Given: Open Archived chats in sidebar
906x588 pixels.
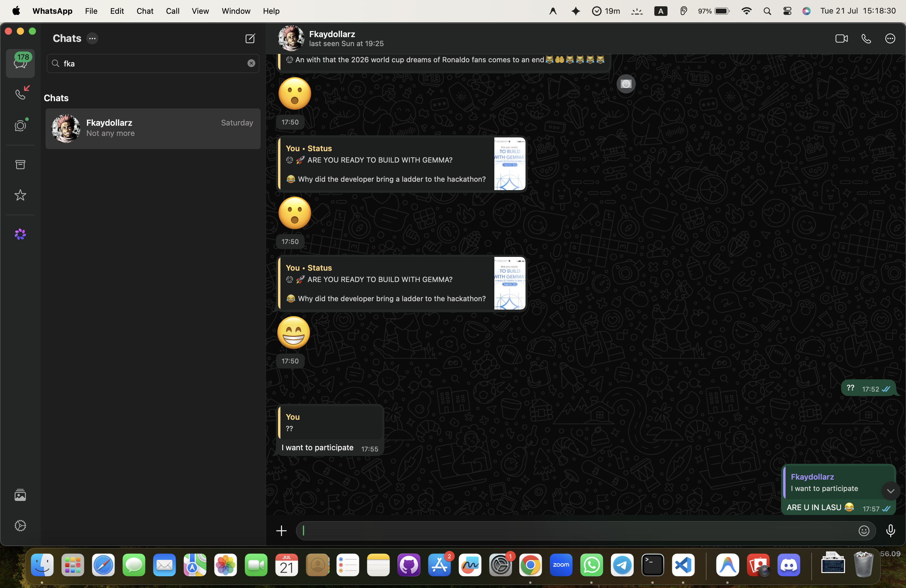Looking at the screenshot, I should pos(20,164).
